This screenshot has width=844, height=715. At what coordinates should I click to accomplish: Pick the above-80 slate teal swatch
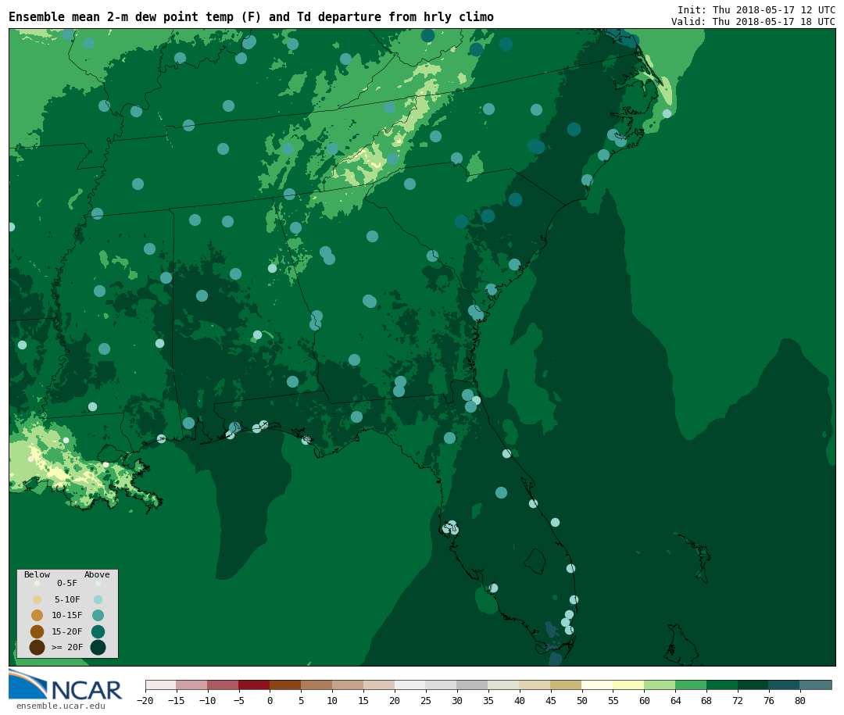coord(817,685)
